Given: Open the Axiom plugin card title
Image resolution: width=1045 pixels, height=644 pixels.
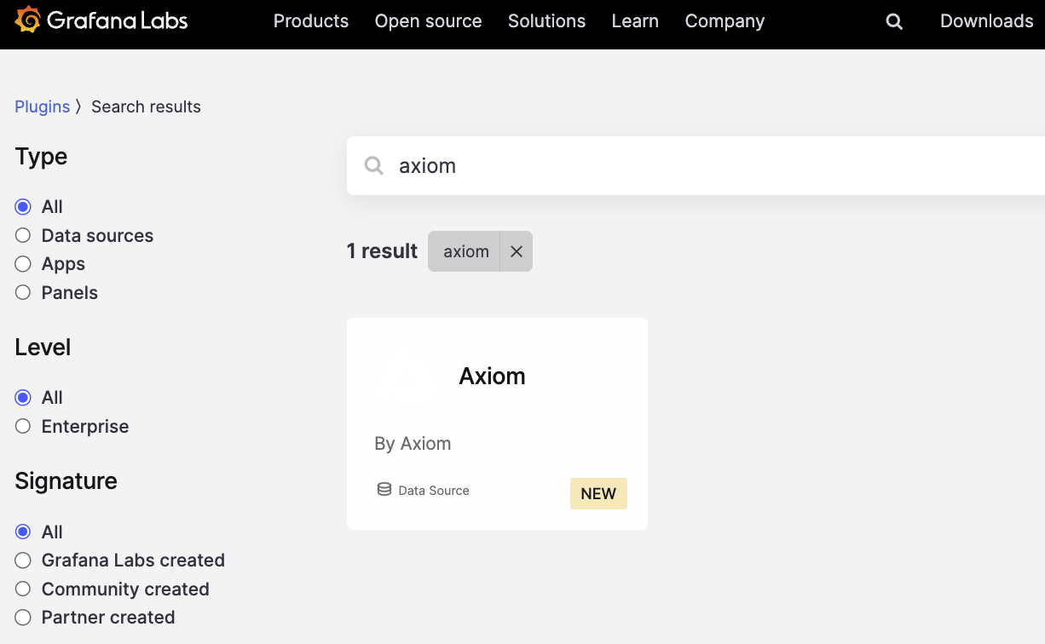Looking at the screenshot, I should 492,376.
